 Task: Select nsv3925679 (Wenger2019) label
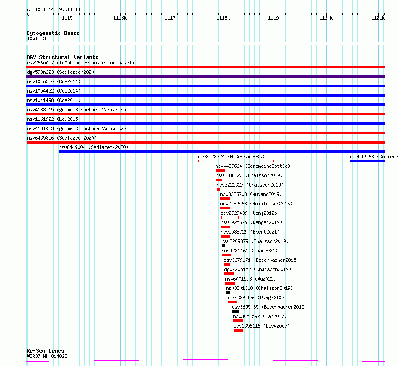pos(251,222)
